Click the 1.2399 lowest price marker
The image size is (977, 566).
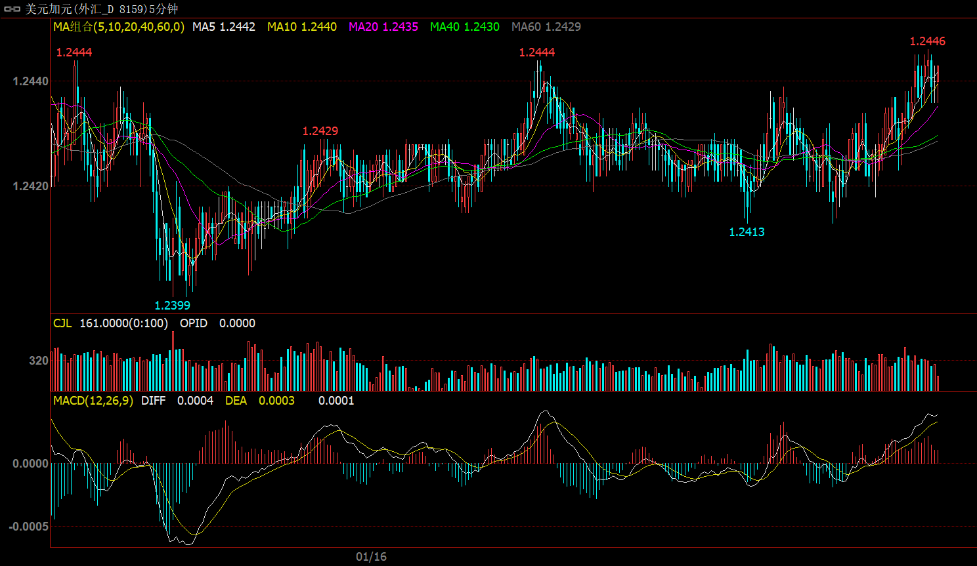pyautogui.click(x=172, y=306)
